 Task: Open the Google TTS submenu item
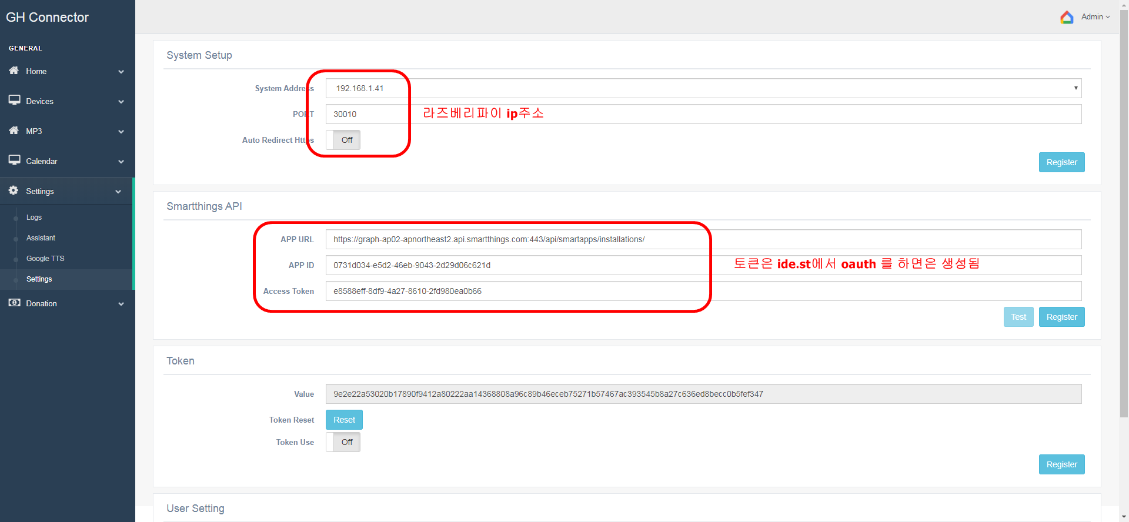pos(45,259)
